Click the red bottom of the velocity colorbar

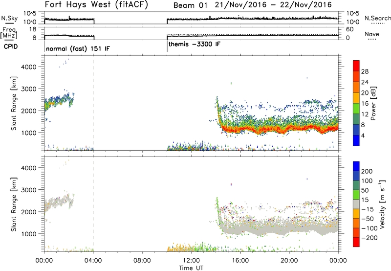(x=356, y=242)
